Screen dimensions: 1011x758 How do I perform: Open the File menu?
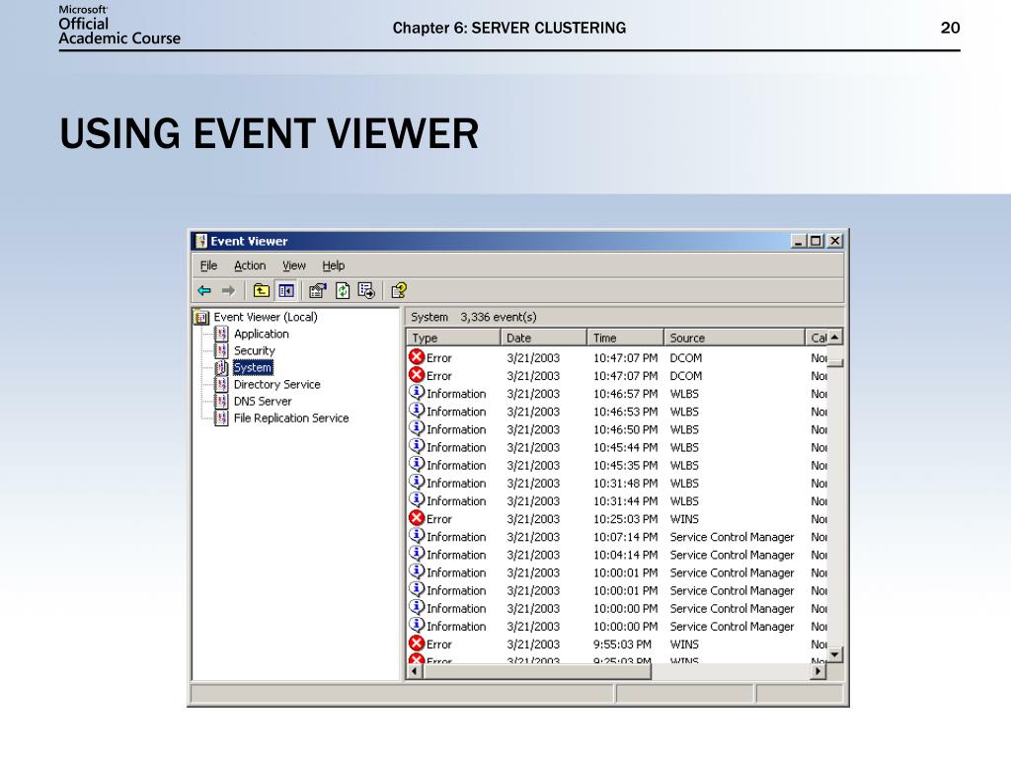(x=208, y=265)
